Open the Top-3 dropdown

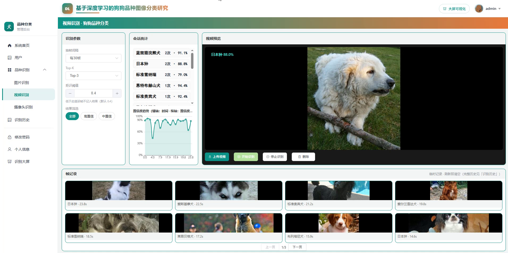pos(94,76)
